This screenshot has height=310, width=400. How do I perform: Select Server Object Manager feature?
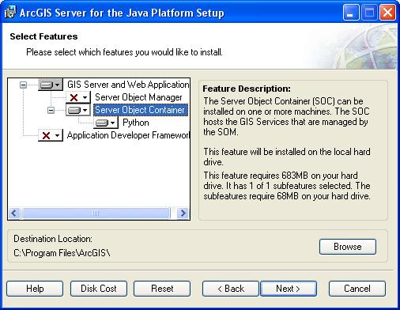tap(138, 97)
